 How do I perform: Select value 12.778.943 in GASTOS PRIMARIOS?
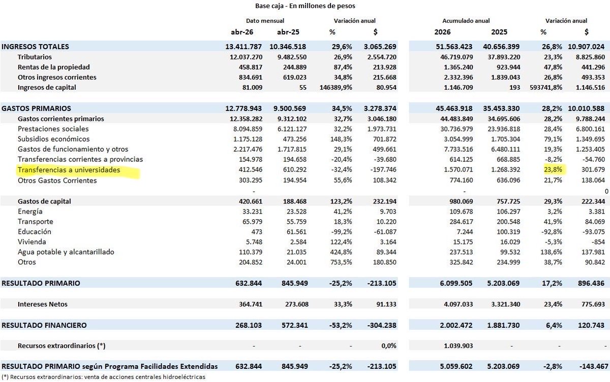243,109
